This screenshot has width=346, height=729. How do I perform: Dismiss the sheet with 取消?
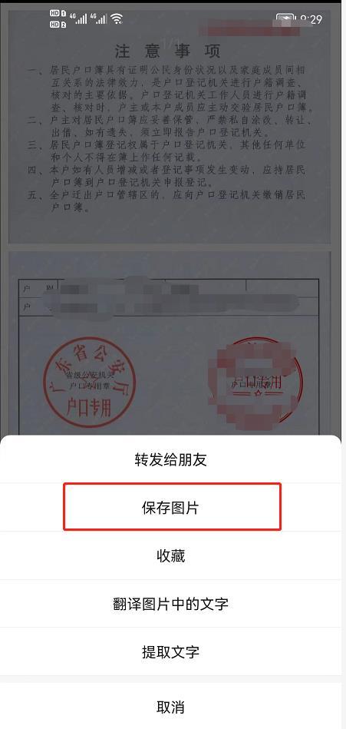point(170,707)
